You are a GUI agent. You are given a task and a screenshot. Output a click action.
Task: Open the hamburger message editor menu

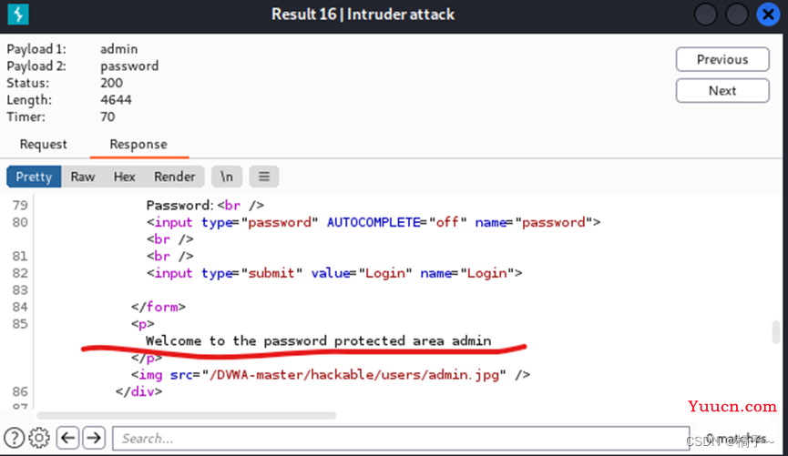coord(264,177)
